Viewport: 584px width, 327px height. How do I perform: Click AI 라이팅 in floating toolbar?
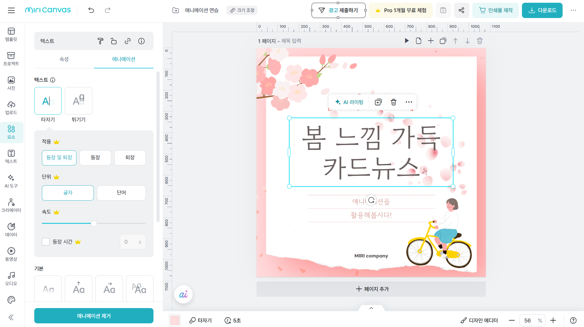349,102
